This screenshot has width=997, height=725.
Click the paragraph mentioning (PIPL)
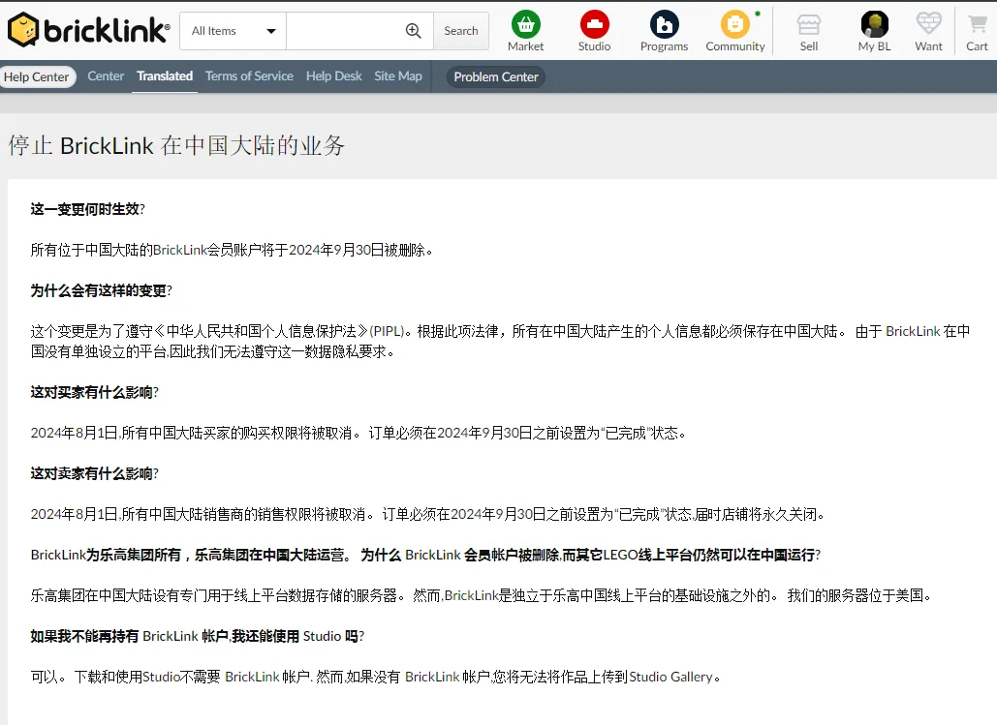[500, 342]
